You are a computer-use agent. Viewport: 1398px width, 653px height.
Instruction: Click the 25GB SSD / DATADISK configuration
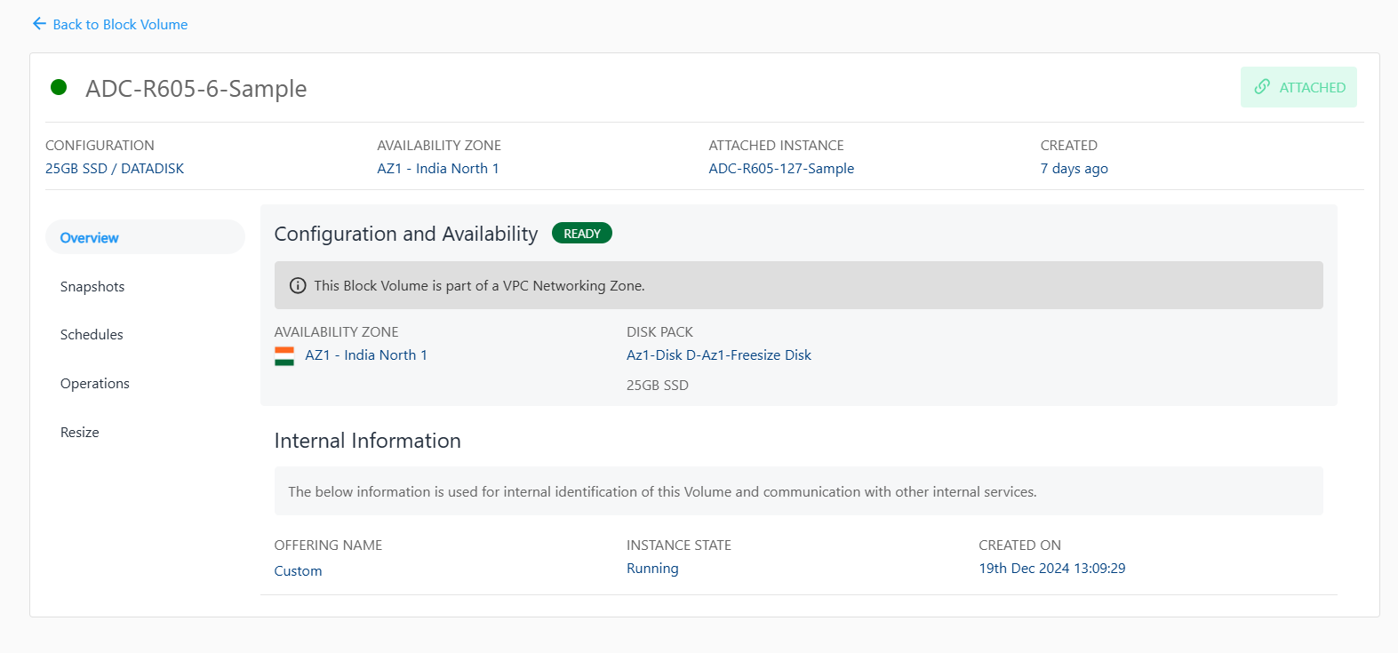click(115, 169)
